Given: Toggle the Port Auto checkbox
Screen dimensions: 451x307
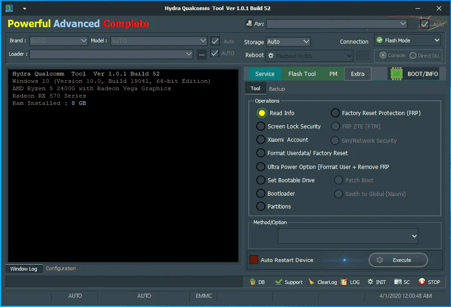Looking at the screenshot, I should point(425,24).
